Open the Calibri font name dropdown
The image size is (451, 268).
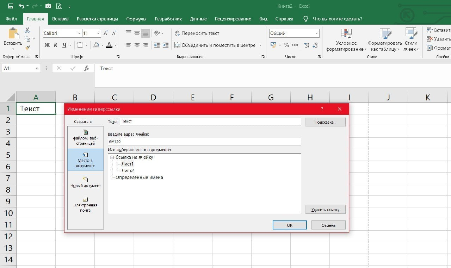pyautogui.click(x=79, y=33)
